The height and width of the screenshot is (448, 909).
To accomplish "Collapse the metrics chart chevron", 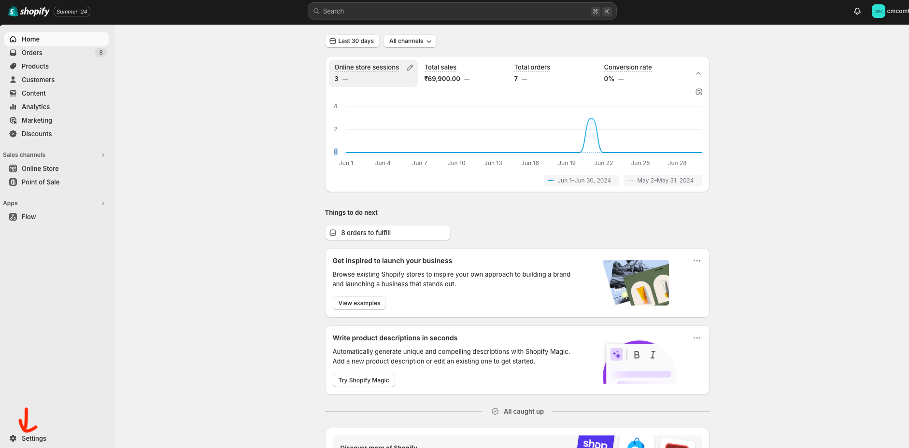I will [698, 73].
